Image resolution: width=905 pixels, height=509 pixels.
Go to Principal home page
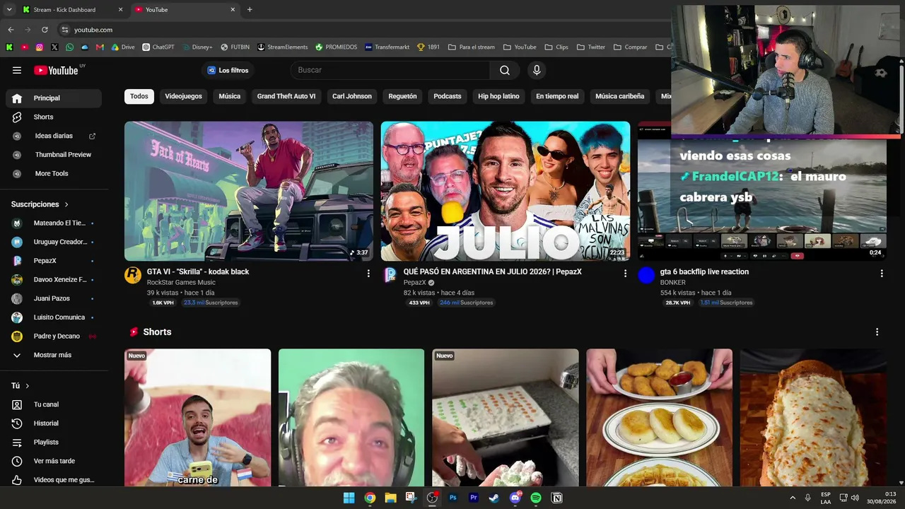(54, 98)
